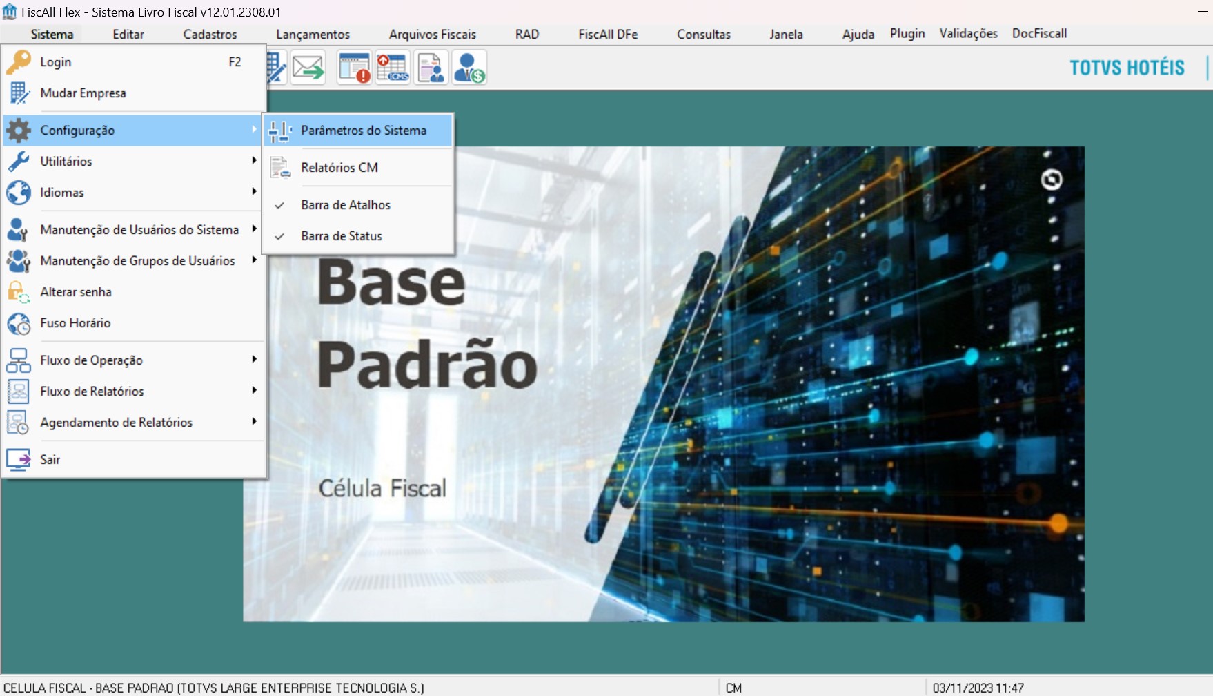Toggle the Barra de Atalhos checkmark
Image resolution: width=1213 pixels, height=696 pixels.
click(279, 205)
